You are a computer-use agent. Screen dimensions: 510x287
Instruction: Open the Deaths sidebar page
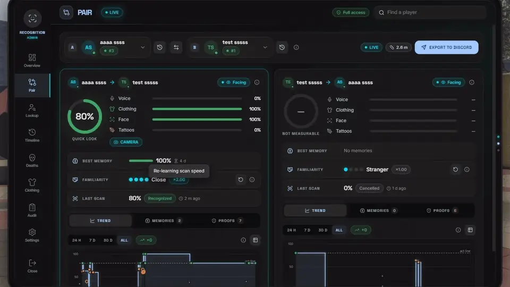click(32, 161)
